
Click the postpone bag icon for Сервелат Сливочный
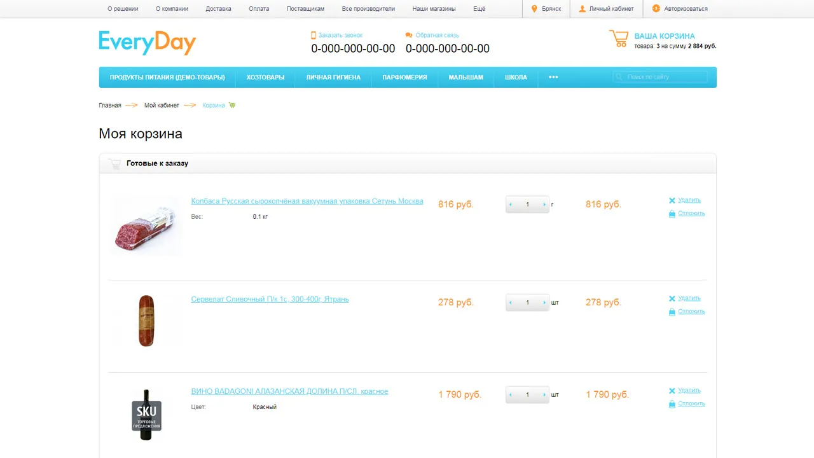[672, 312]
